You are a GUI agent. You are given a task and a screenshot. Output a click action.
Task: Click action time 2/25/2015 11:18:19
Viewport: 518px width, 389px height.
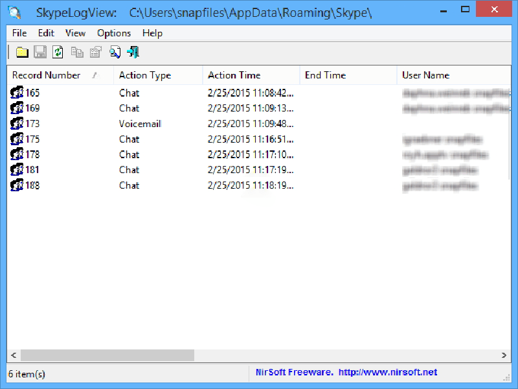251,185
